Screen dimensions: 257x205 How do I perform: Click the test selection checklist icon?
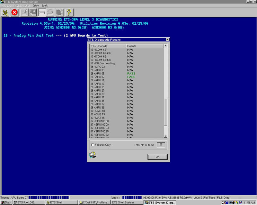(32, 12)
